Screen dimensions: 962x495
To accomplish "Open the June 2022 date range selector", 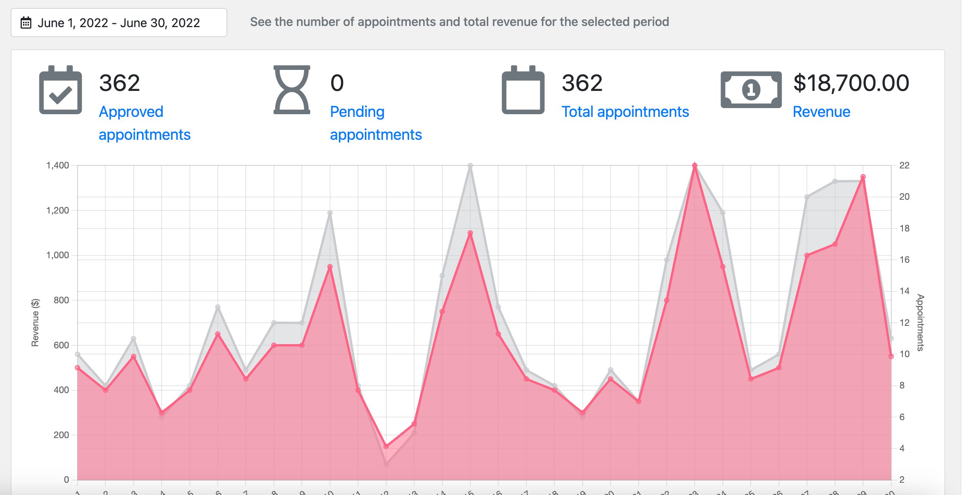I will 119,23.
